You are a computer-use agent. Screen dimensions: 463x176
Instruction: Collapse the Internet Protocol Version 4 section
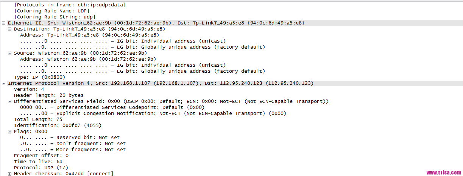click(x=4, y=83)
